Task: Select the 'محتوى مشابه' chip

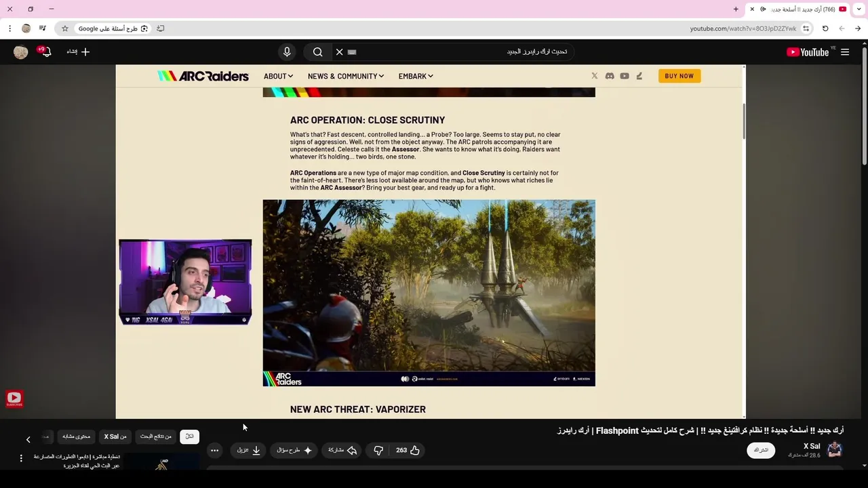Action: (76, 436)
